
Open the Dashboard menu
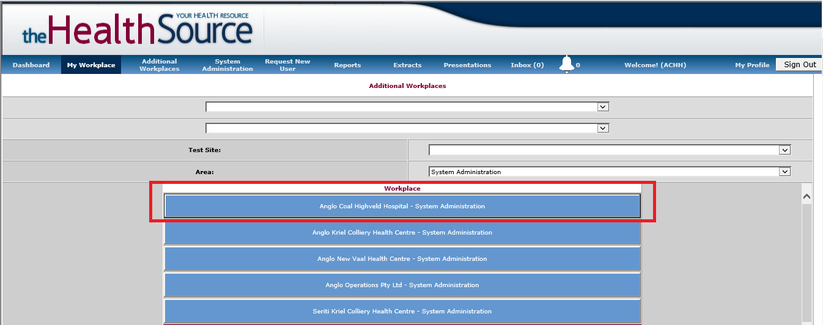(31, 65)
